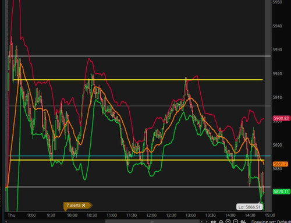291x223 pixels.
Task: Click the zoom out magnifier icon
Action: point(236,221)
